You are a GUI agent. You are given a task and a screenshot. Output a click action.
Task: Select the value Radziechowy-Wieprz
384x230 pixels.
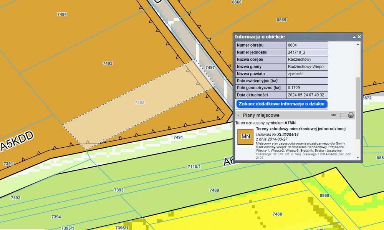tap(306, 67)
